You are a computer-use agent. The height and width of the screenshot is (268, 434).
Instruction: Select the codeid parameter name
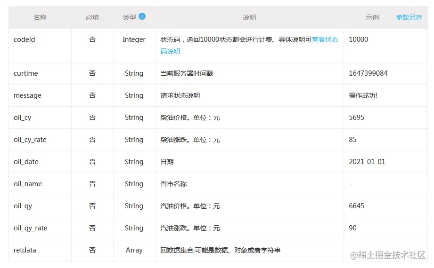point(25,39)
